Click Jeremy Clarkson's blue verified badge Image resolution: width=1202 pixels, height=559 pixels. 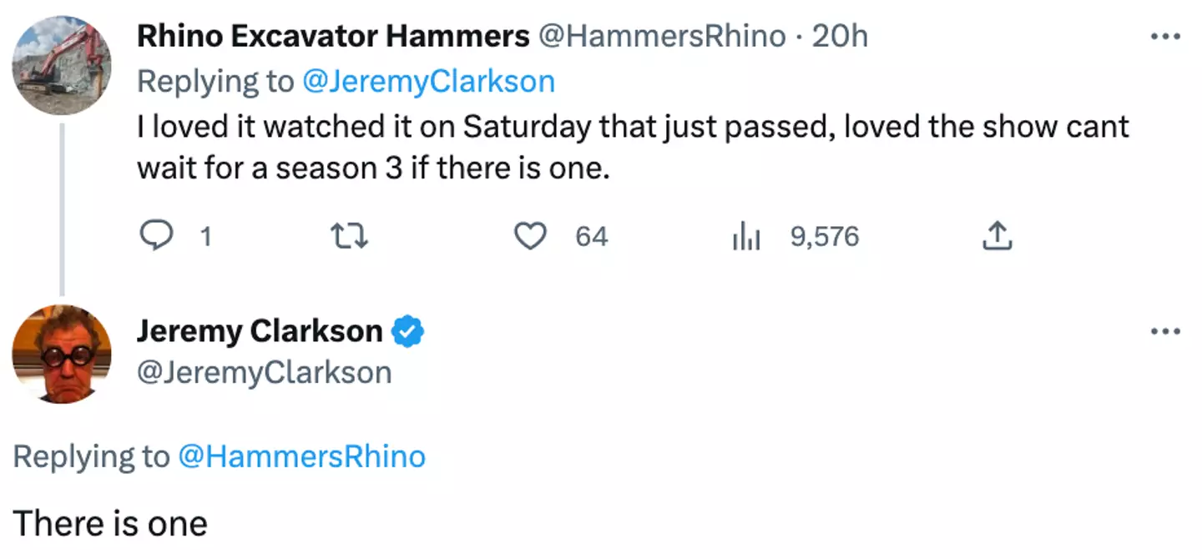click(408, 331)
